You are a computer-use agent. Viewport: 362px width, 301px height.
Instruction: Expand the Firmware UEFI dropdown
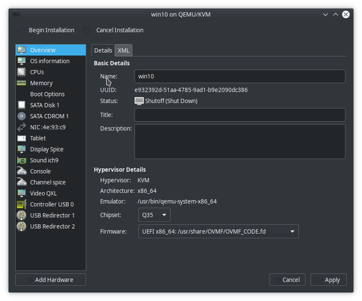(219, 231)
